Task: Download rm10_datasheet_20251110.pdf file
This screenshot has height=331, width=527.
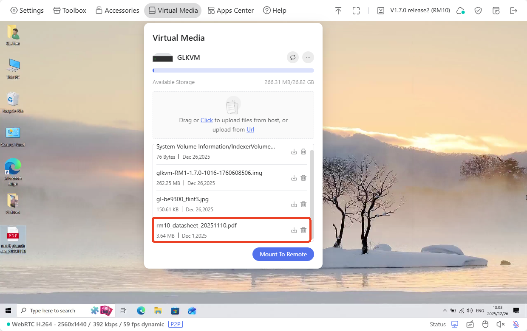Action: point(294,230)
